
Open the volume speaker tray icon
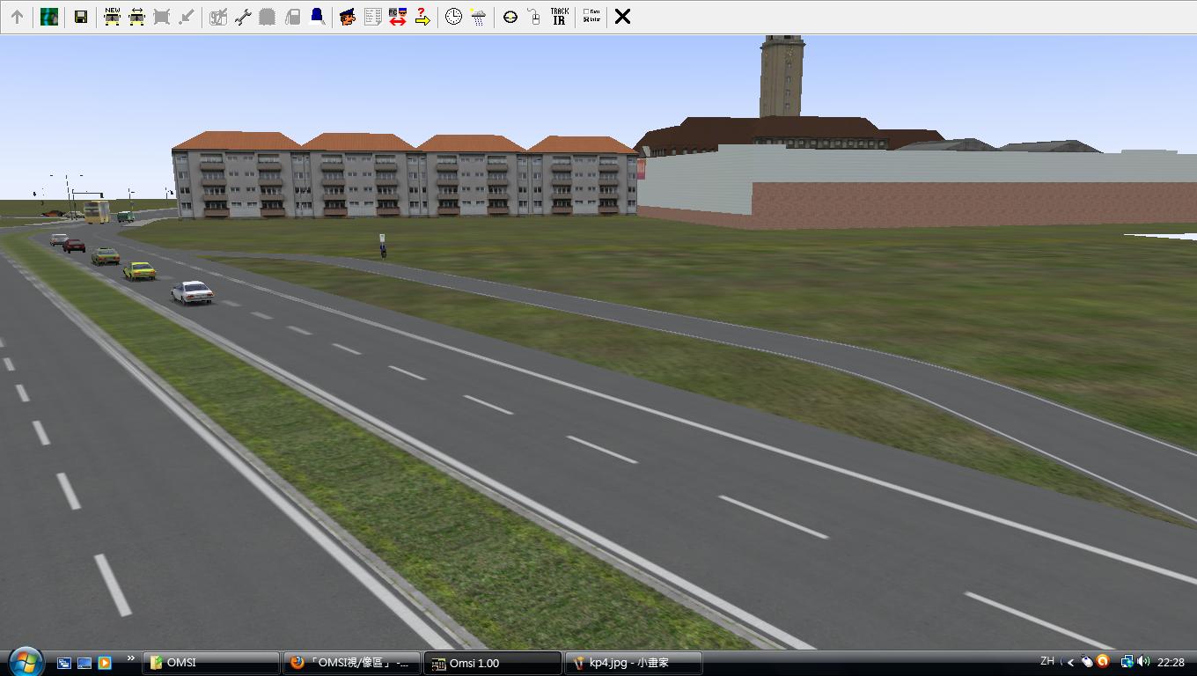[x=1142, y=661]
